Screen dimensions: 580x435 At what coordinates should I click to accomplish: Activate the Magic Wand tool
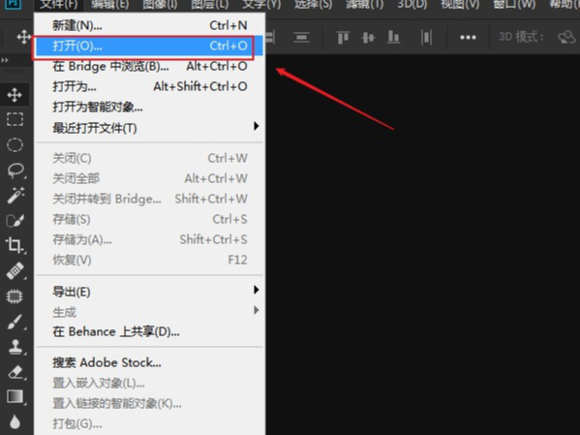click(15, 195)
